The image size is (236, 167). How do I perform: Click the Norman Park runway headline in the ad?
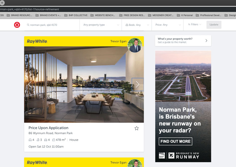180,120
